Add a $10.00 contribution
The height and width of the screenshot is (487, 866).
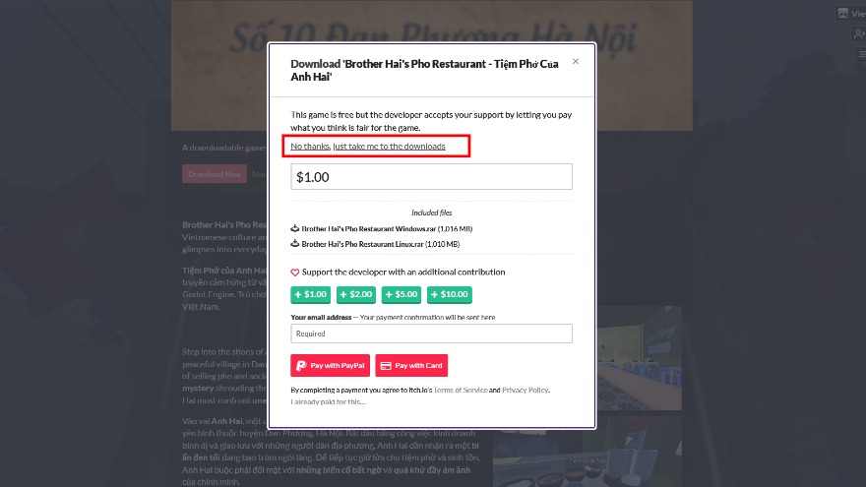point(450,294)
